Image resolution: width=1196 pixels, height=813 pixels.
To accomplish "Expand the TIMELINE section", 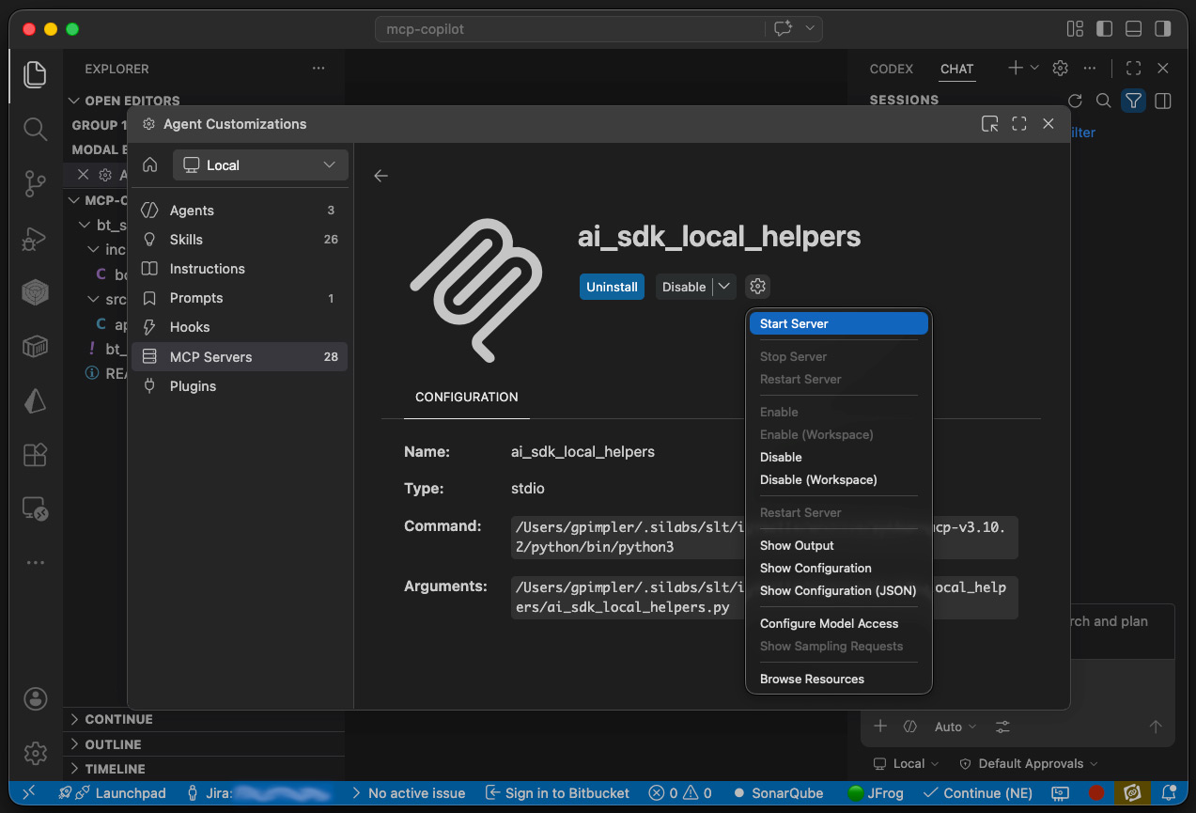I will pos(204,769).
